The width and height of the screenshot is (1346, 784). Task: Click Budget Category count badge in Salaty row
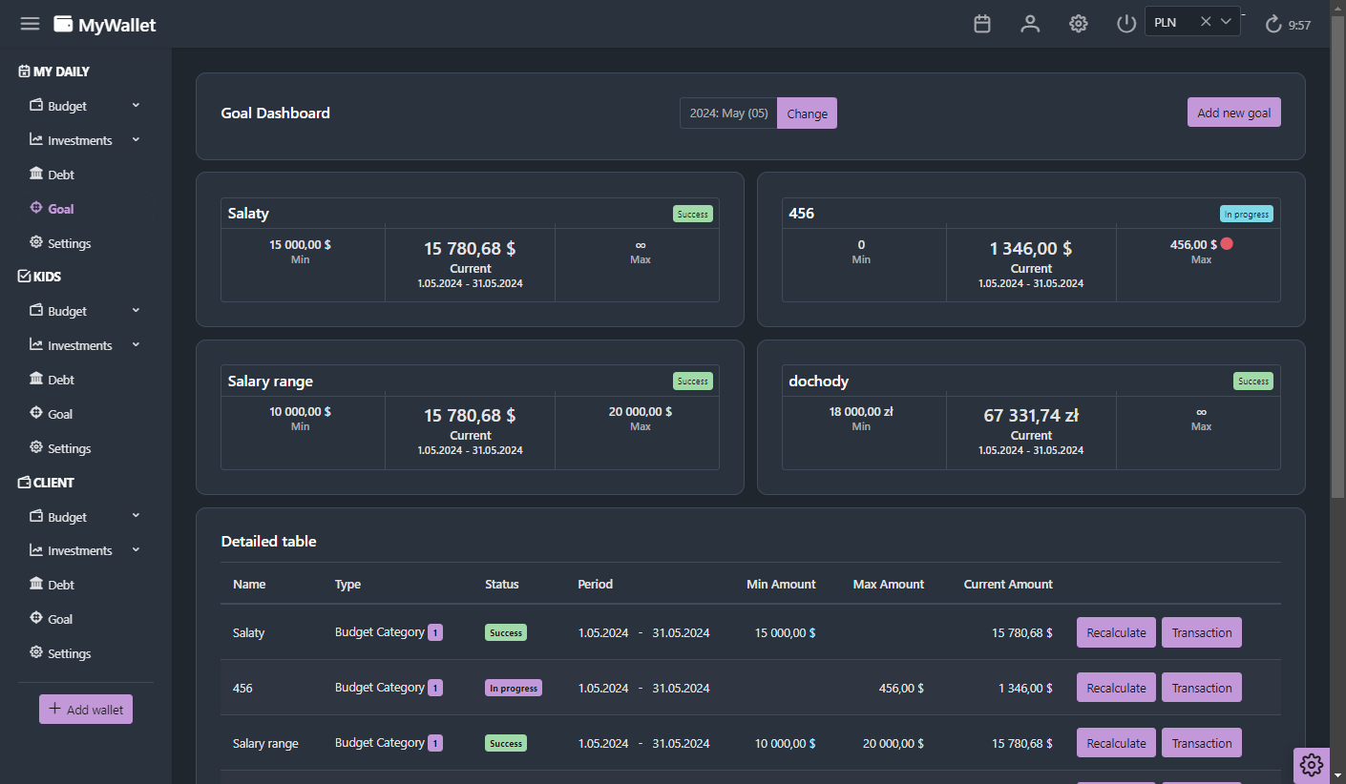point(435,632)
